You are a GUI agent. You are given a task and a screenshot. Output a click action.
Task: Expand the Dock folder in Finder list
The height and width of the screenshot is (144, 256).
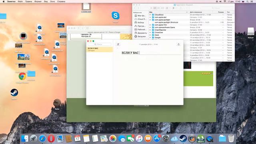150,35
